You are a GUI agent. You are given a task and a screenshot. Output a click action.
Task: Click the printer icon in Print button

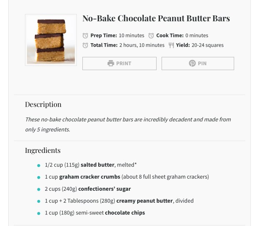111,64
